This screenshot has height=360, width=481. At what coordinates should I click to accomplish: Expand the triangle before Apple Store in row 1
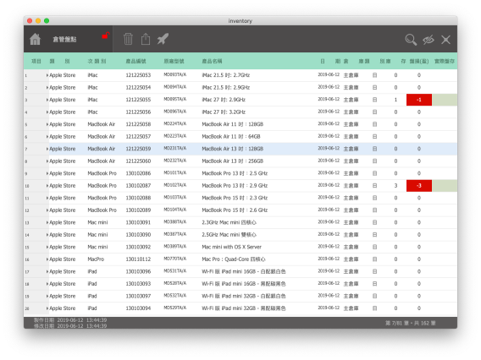point(47,75)
